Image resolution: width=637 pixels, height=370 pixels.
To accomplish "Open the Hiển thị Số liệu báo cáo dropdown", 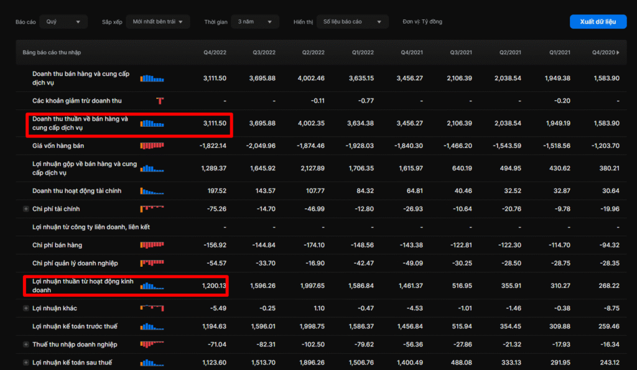I will pos(352,22).
